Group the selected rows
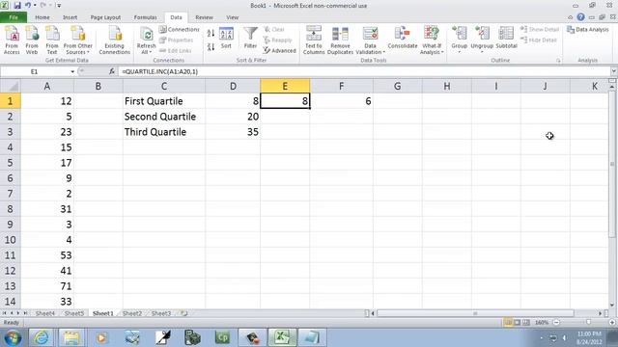The height and width of the screenshot is (347, 618). click(x=460, y=40)
